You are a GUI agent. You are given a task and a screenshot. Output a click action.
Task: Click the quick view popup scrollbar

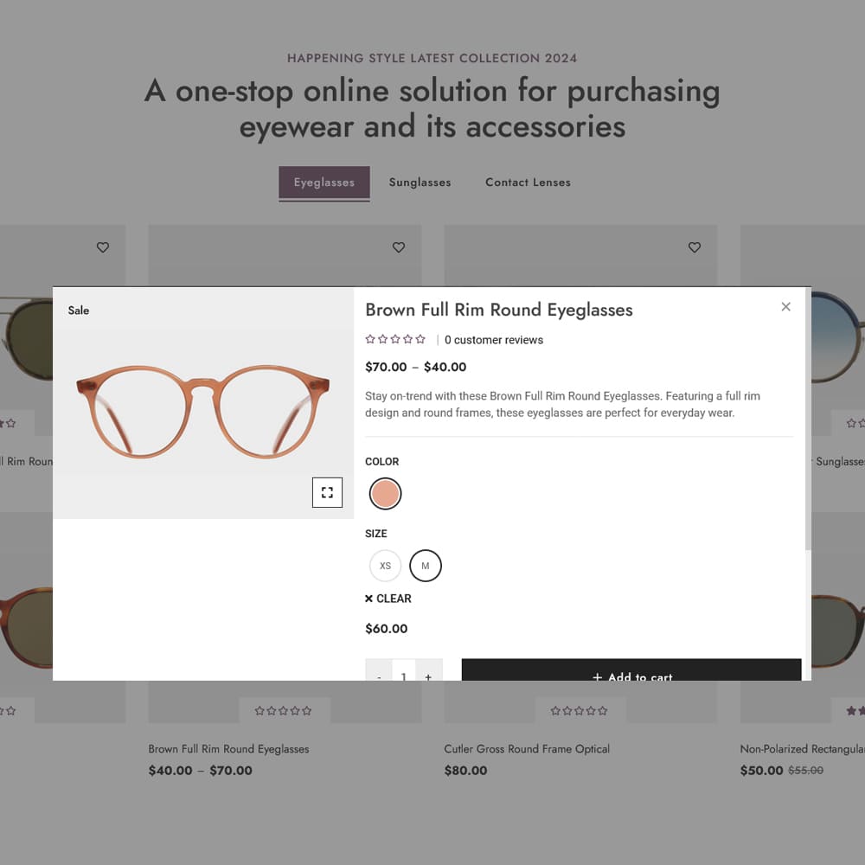(x=808, y=420)
